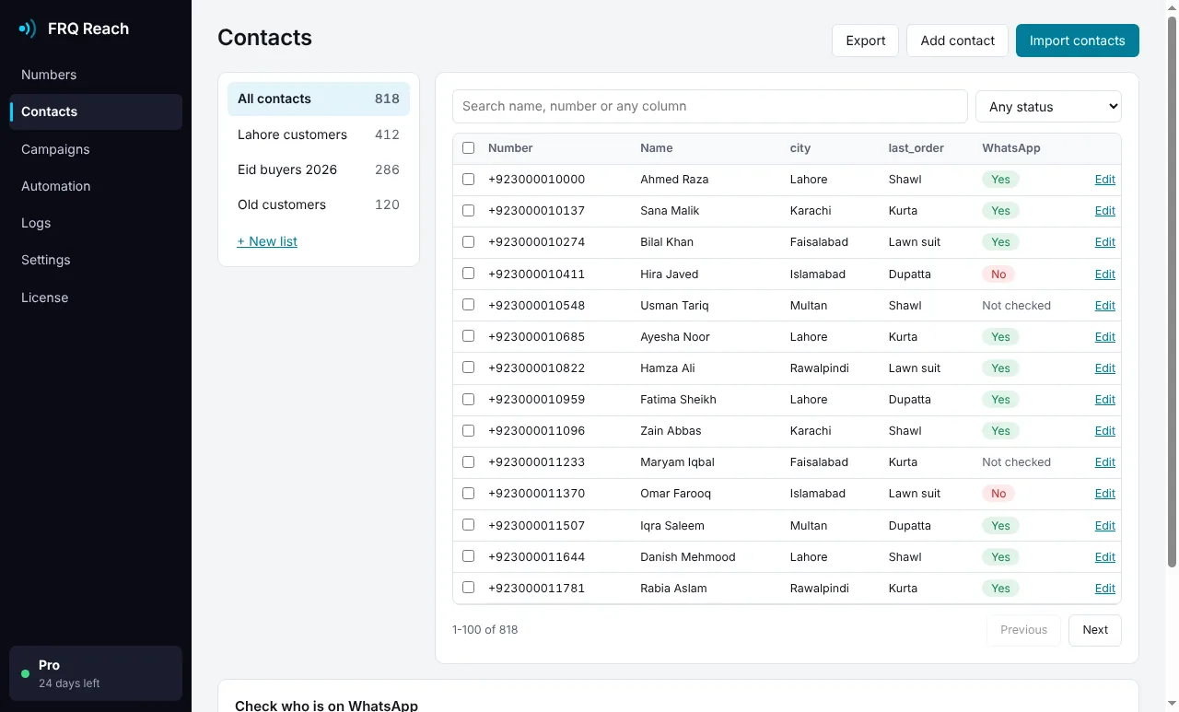Check the box for Usman Tariq
The height and width of the screenshot is (712, 1179).
(468, 305)
